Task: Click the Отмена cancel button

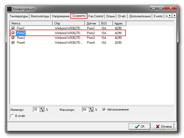Action: click(x=163, y=126)
